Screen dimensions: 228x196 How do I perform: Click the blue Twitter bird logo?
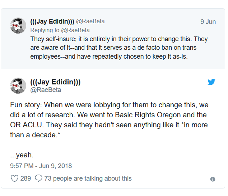[211, 82]
